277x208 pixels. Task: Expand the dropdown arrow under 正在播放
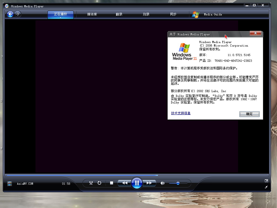(x=60, y=18)
